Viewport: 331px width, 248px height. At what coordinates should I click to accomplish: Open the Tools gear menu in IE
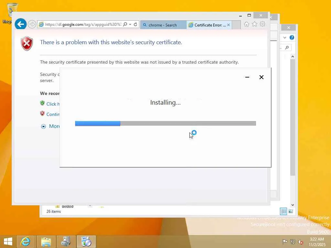262,24
